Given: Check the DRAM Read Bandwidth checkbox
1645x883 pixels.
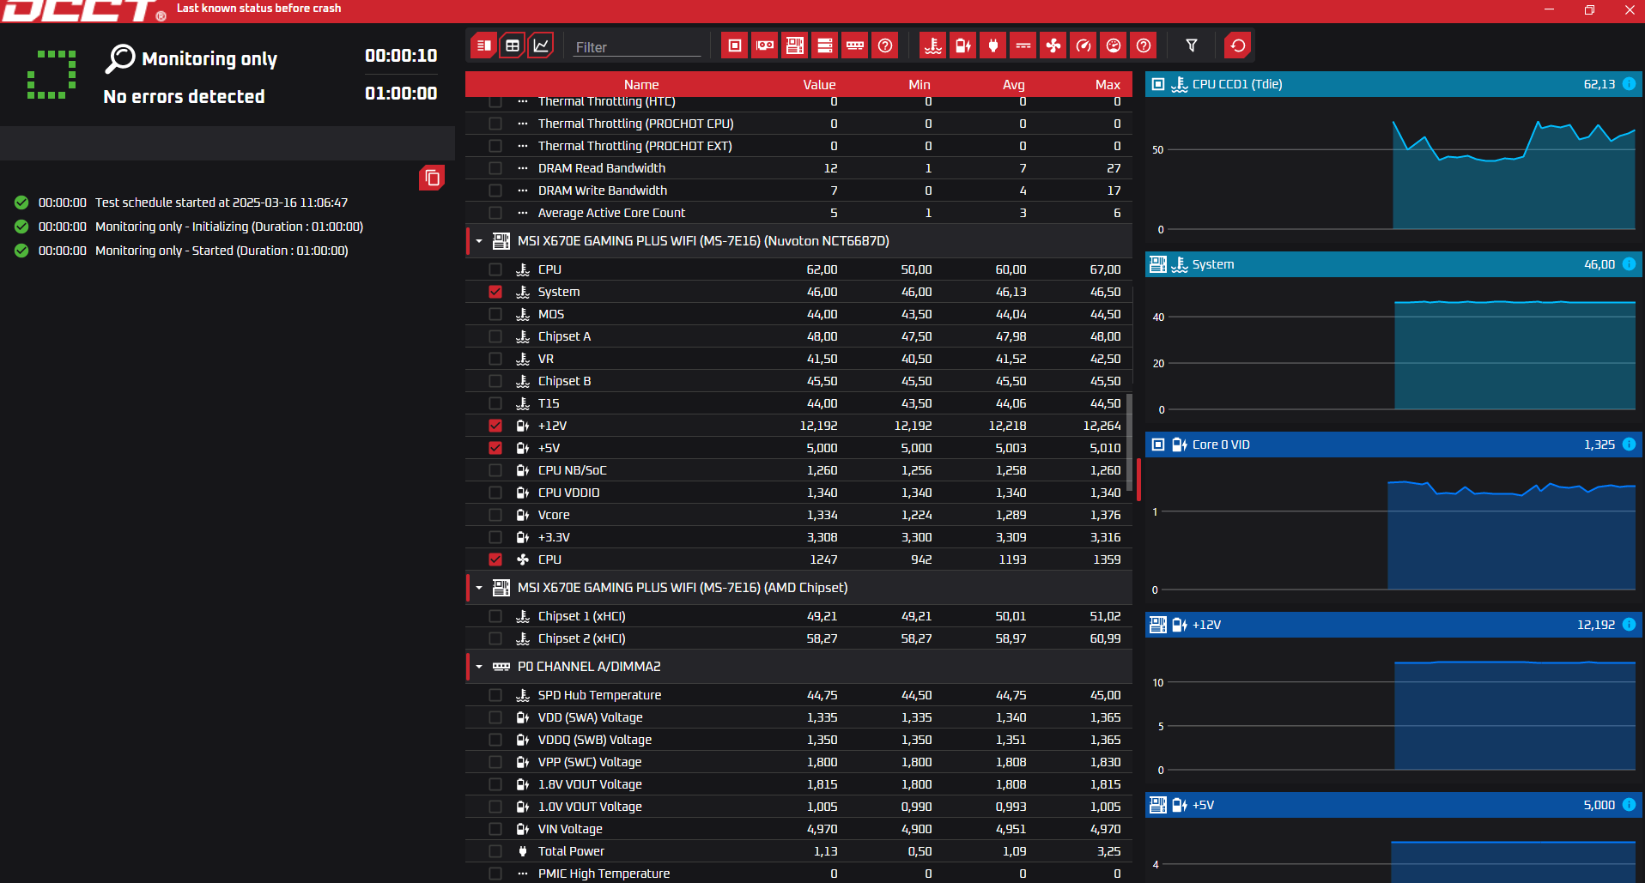Looking at the screenshot, I should click(x=495, y=168).
